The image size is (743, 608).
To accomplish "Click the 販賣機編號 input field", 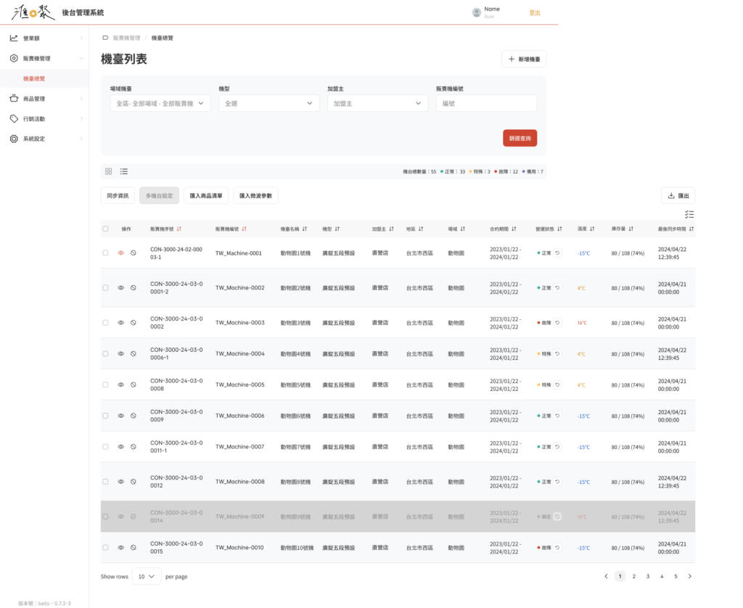I will pos(486,104).
